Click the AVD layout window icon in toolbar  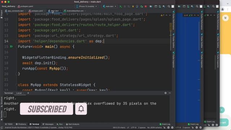[156, 6]
